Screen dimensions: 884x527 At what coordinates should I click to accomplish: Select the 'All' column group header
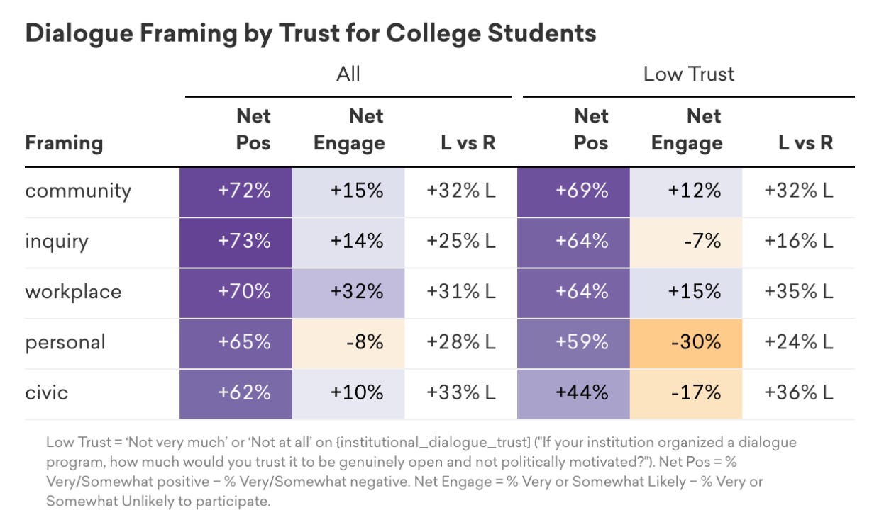point(348,74)
